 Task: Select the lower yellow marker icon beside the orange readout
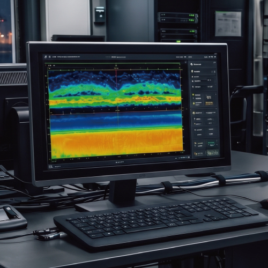click(193, 103)
